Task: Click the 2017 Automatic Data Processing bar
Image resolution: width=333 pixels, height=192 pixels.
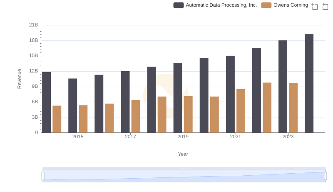Action: click(125, 102)
